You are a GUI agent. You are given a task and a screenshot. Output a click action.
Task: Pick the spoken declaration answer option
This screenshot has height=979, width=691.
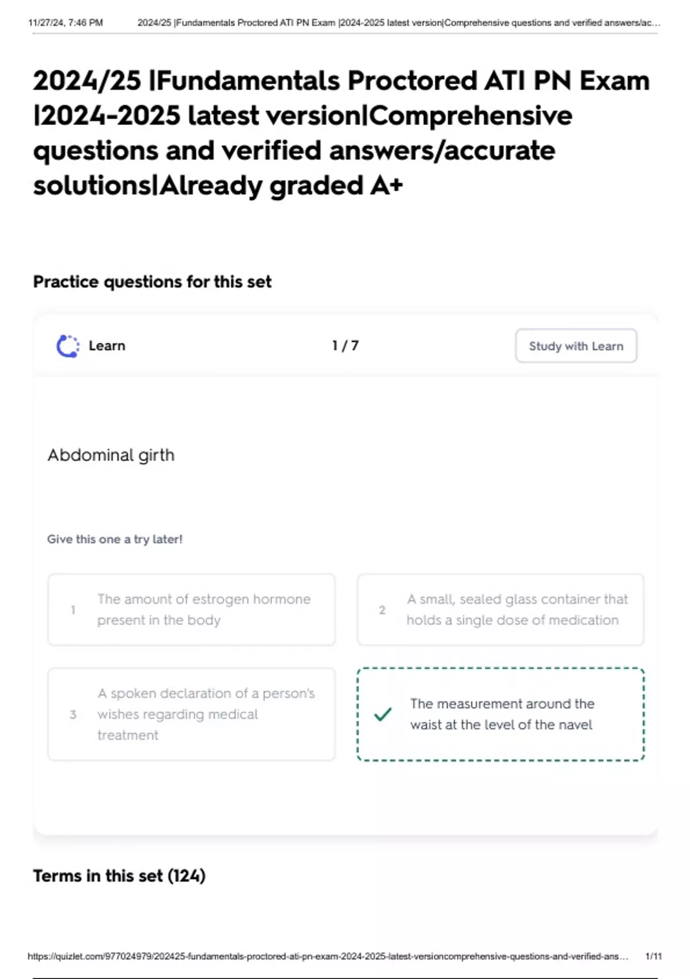tap(206, 714)
